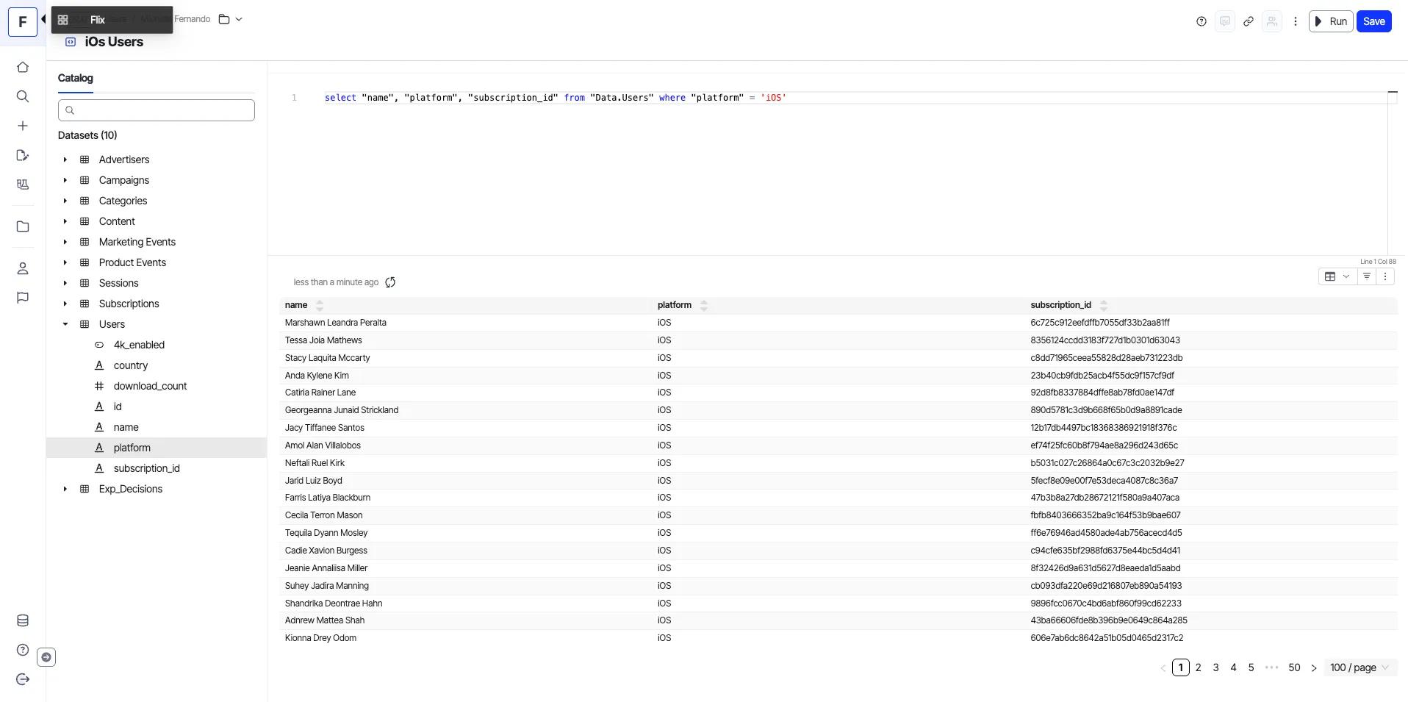Screen dimensions: 1408x702
Task: Open the user profile icon in sidebar
Action: (23, 268)
